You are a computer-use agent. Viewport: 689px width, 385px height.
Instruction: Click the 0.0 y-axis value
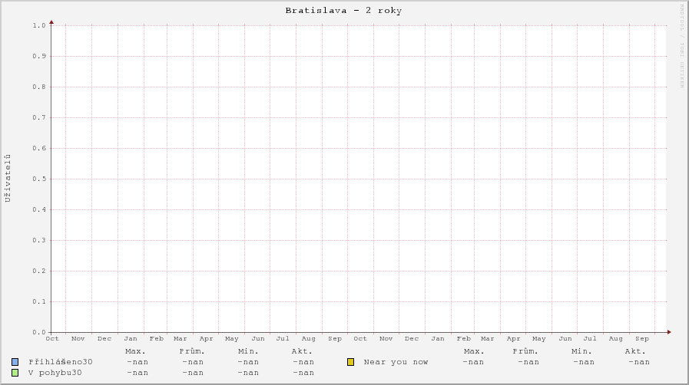point(39,332)
